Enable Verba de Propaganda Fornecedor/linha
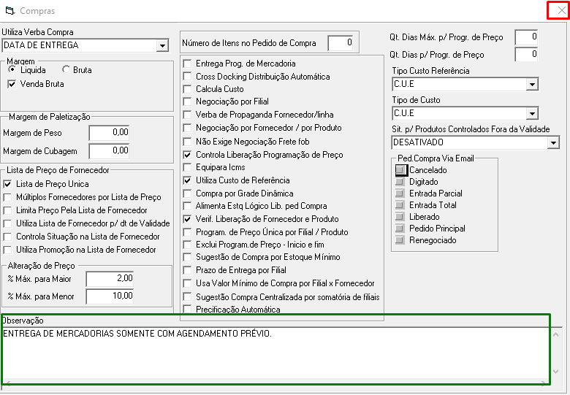The width and height of the screenshot is (570, 395). [188, 115]
